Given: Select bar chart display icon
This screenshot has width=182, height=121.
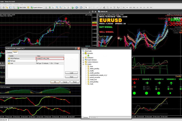Looking at the screenshot, I should pyautogui.click(x=46, y=7).
